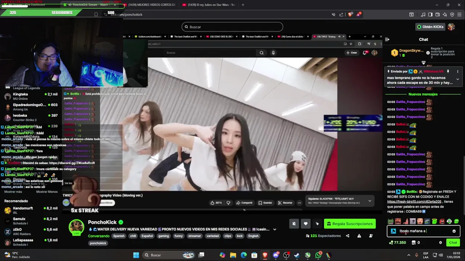
Task: Click the Kick search box
Action: (x=232, y=27)
